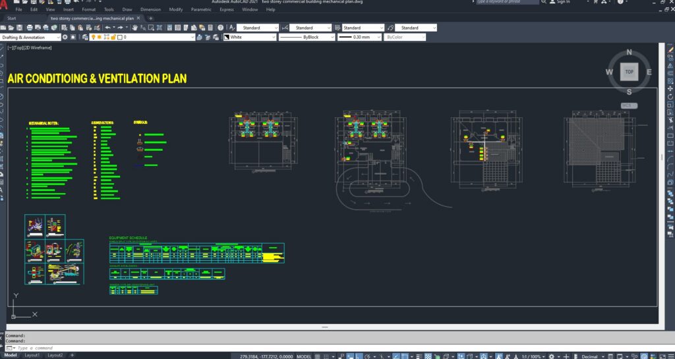This screenshot has width=675, height=359.
Task: Click the white color swatch in properties
Action: [x=227, y=37]
